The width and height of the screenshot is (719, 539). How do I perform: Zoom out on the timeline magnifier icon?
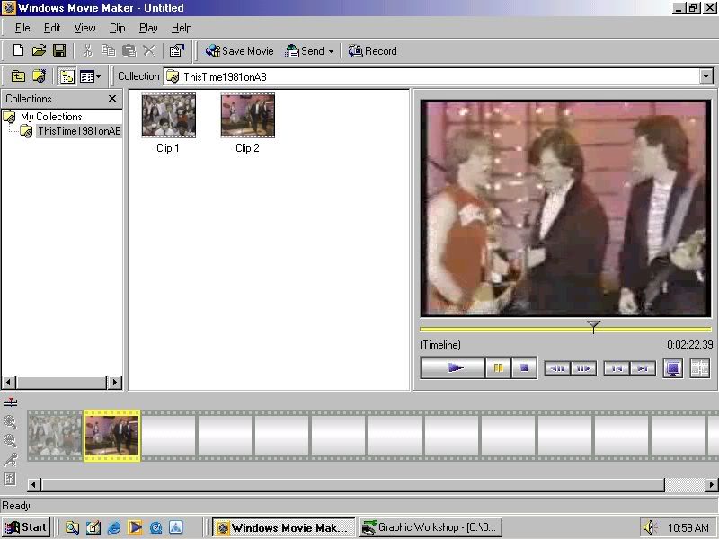point(10,441)
